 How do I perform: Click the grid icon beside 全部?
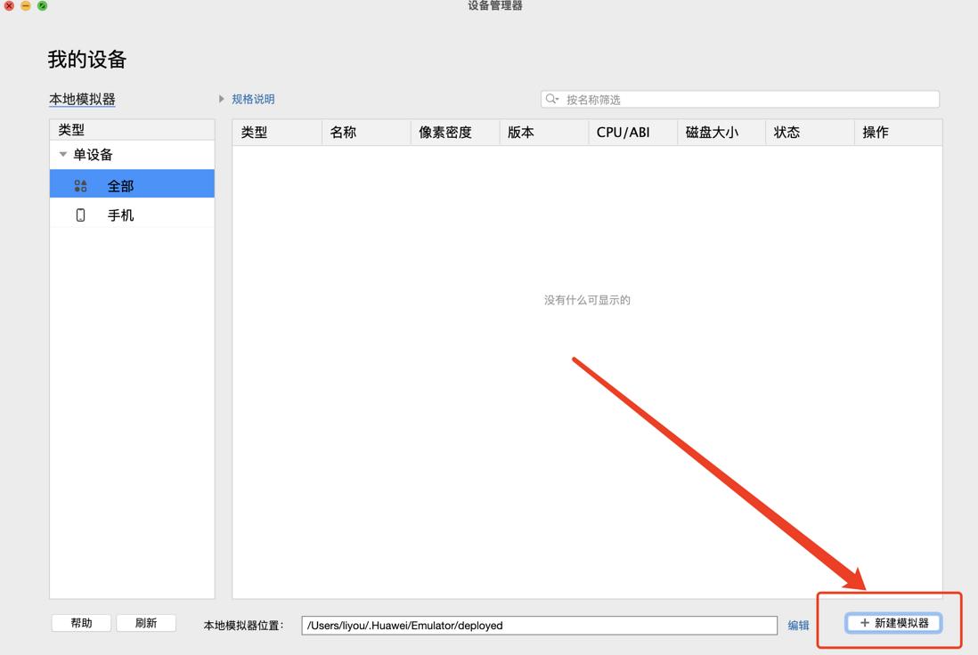point(80,186)
